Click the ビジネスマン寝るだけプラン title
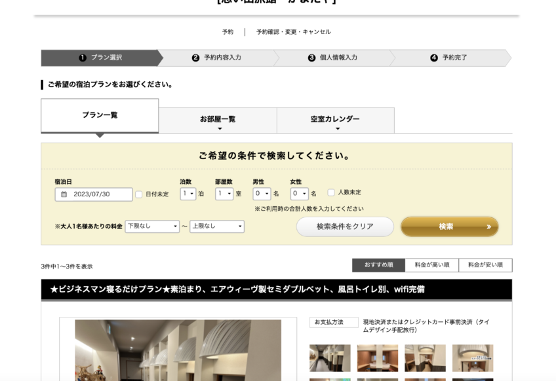 [x=237, y=289]
